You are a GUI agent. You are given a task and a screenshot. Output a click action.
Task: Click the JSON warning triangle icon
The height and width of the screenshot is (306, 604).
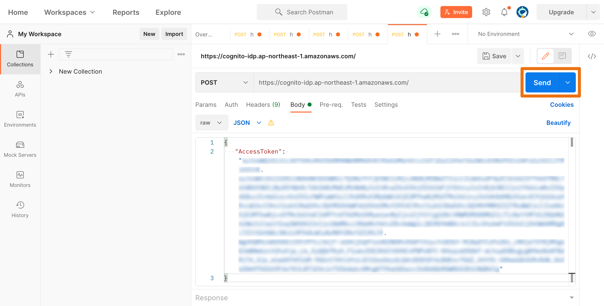271,123
